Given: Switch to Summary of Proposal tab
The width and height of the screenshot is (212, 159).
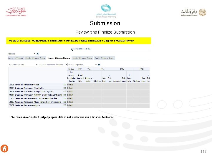Looking at the screenshot, I should coord(16,58).
